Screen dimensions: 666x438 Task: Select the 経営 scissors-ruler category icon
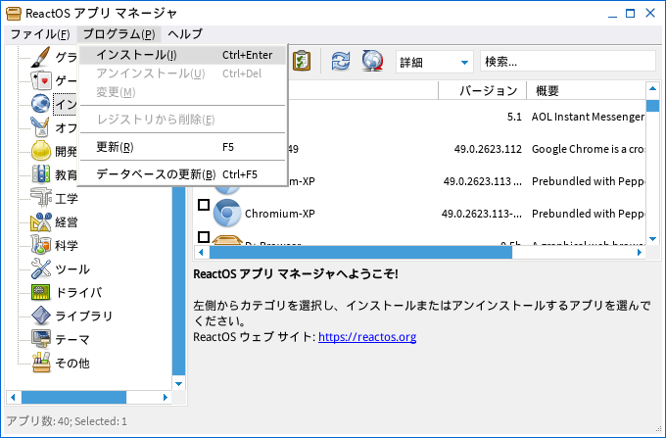(x=41, y=221)
